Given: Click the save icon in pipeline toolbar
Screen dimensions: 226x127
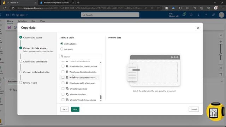Looking at the screenshot, I should tap(9, 28).
